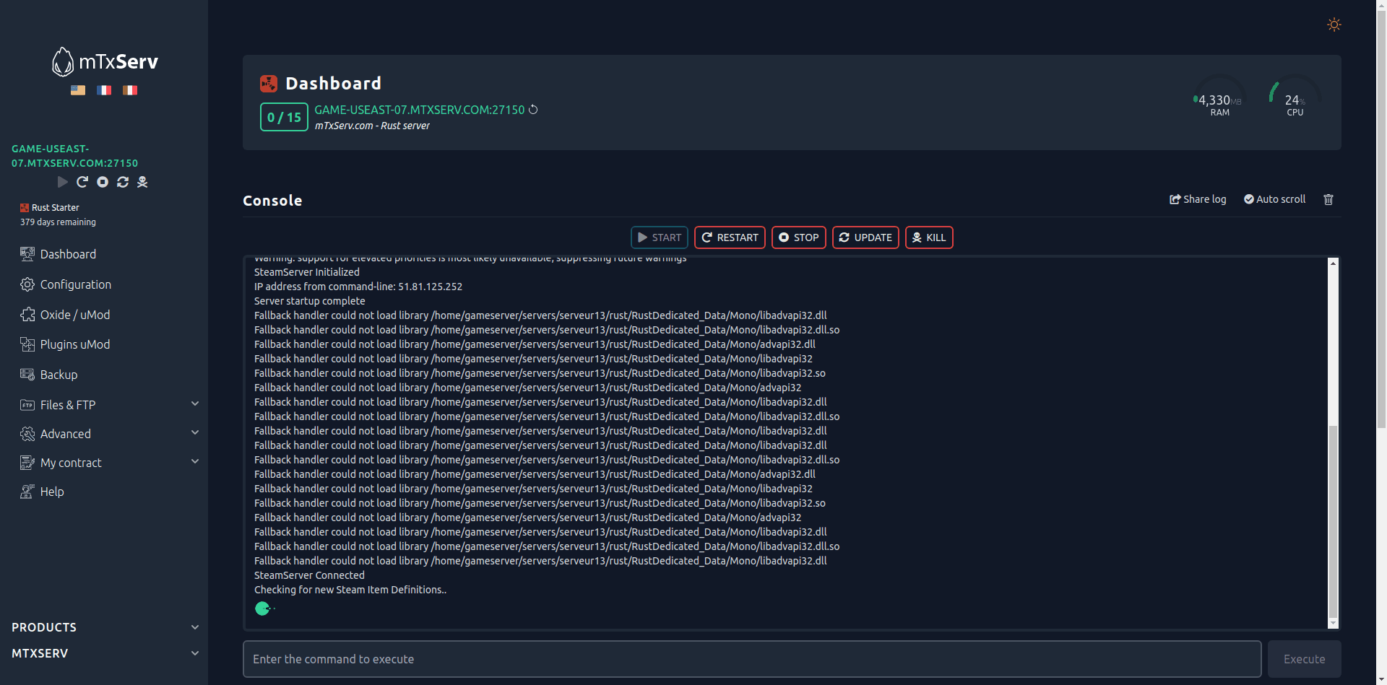Click sidebar stop icon
Screen dimensions: 1387x685
[x=103, y=182]
